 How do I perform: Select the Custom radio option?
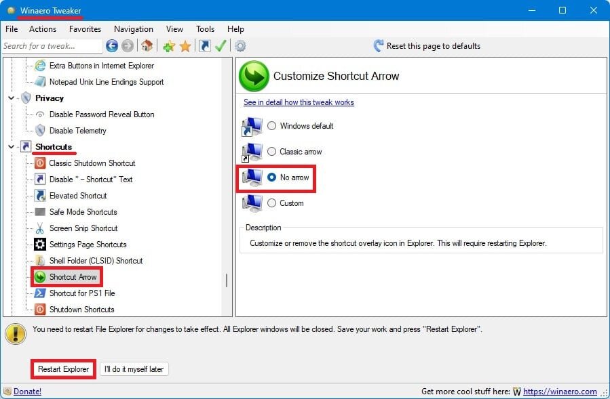pos(271,203)
